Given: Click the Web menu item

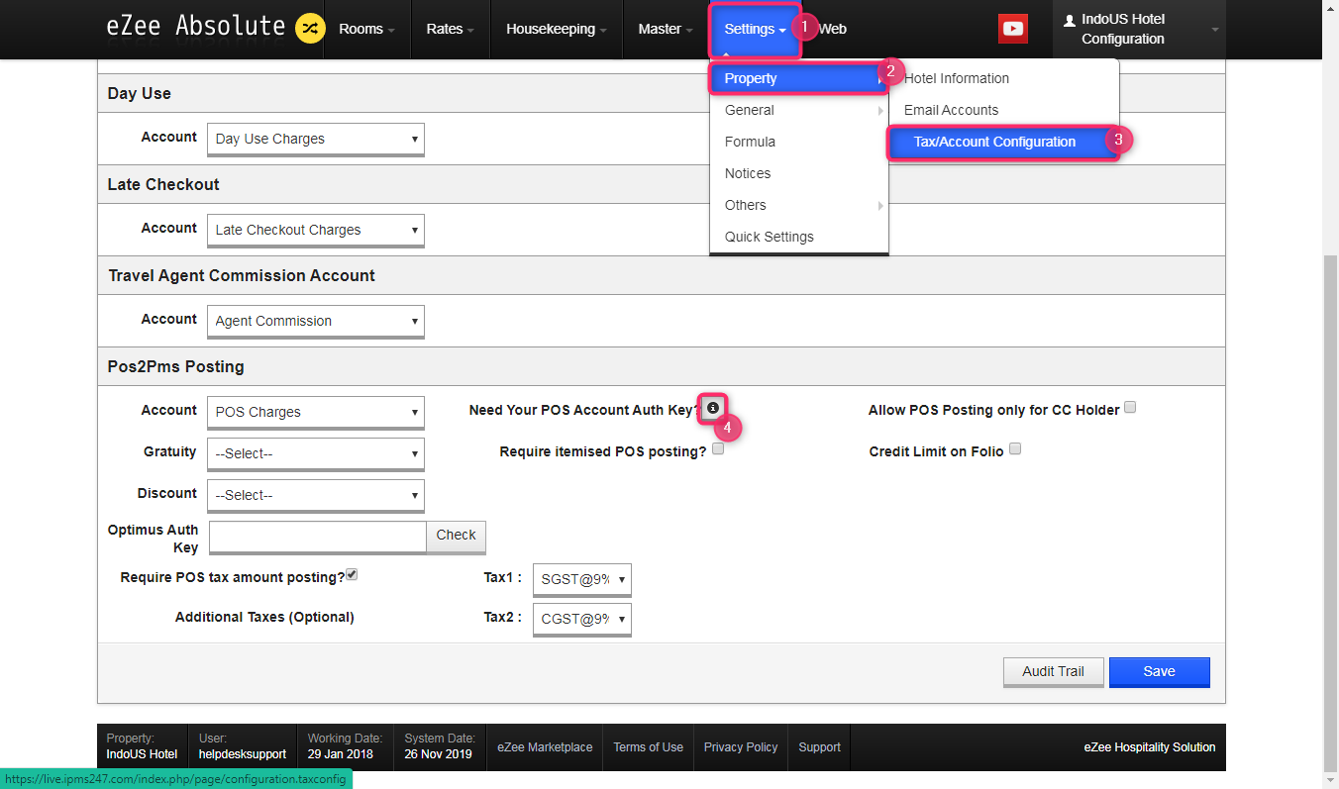Looking at the screenshot, I should pyautogui.click(x=833, y=29).
